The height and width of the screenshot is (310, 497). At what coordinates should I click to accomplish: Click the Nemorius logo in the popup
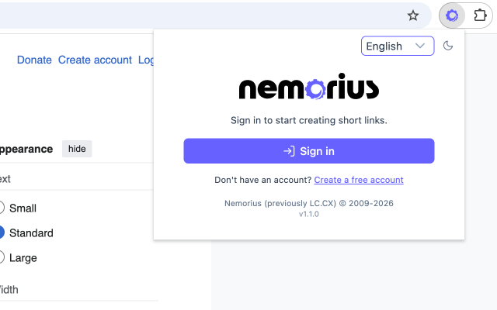click(x=309, y=86)
